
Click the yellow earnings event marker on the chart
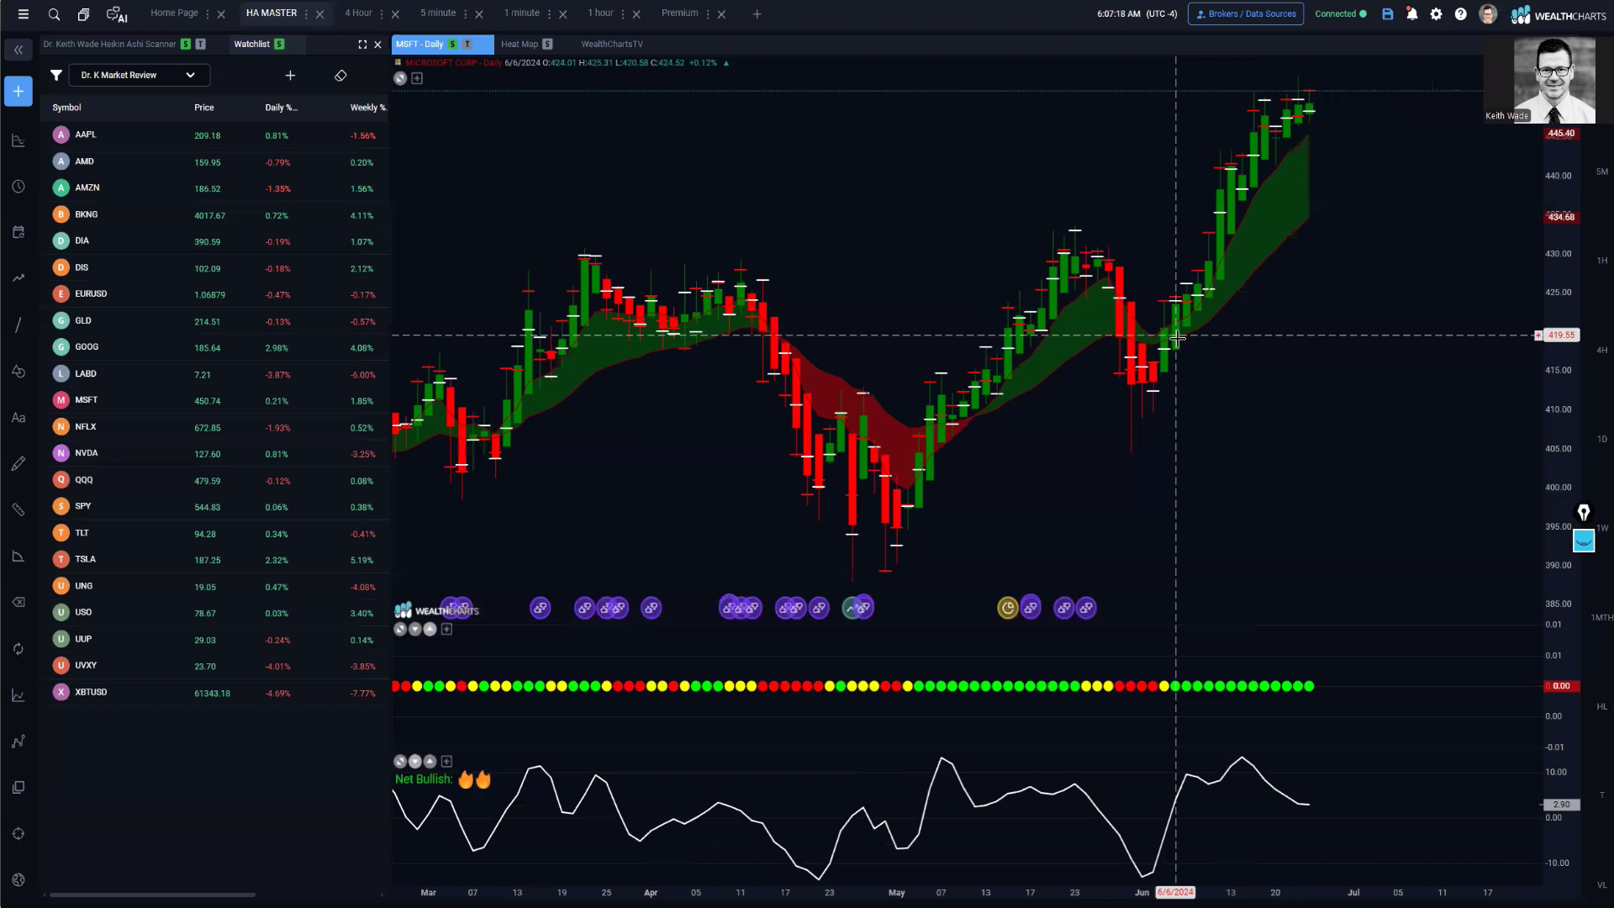coord(1007,608)
